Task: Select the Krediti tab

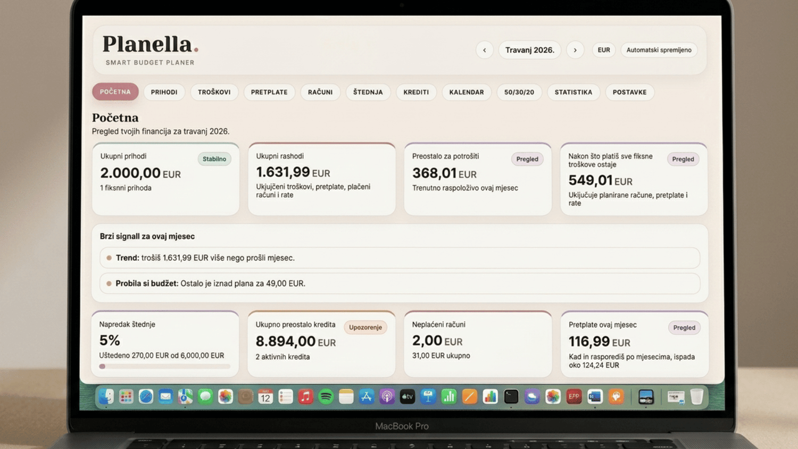Action: [416, 92]
